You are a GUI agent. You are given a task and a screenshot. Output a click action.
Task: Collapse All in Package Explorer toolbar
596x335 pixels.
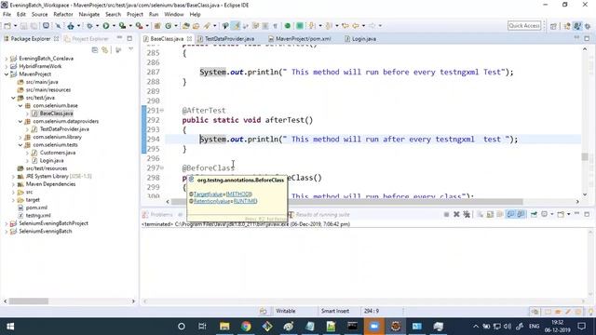click(95, 49)
